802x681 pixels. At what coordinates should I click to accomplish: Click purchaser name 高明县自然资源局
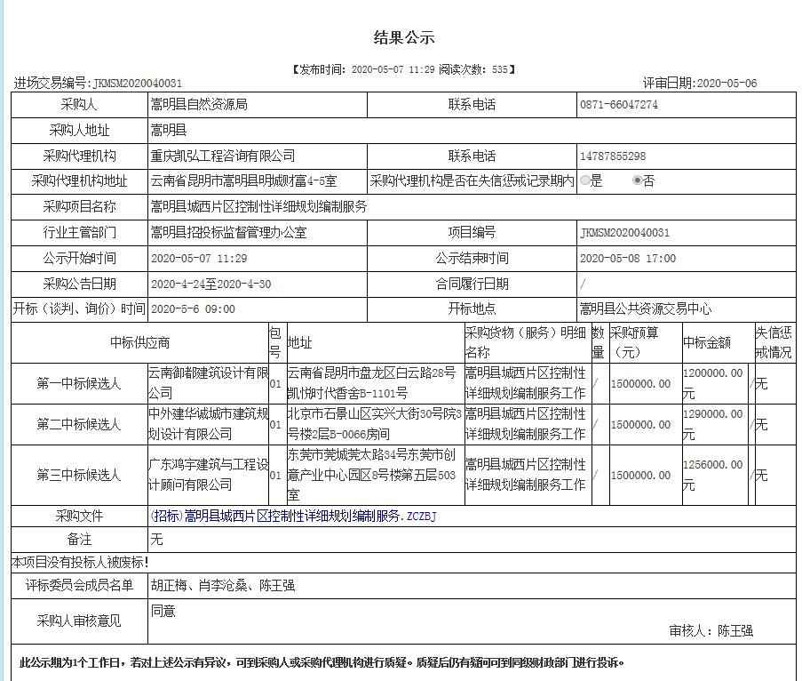tap(199, 104)
